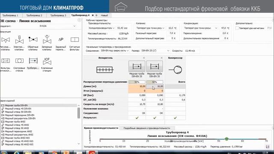
Task: Edit the Переохлаждение 2,0 K field
Action: tap(225, 33)
